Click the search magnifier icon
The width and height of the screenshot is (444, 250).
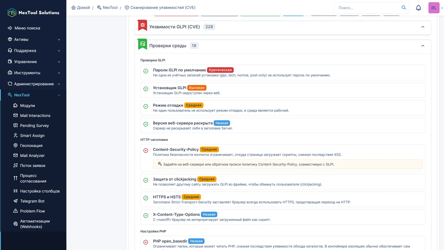404,7
